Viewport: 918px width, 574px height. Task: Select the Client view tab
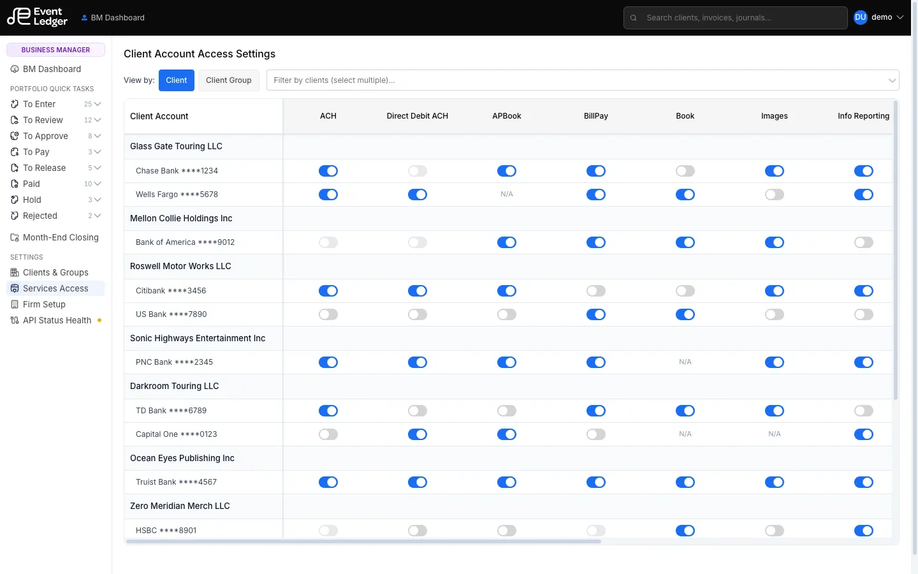[177, 80]
